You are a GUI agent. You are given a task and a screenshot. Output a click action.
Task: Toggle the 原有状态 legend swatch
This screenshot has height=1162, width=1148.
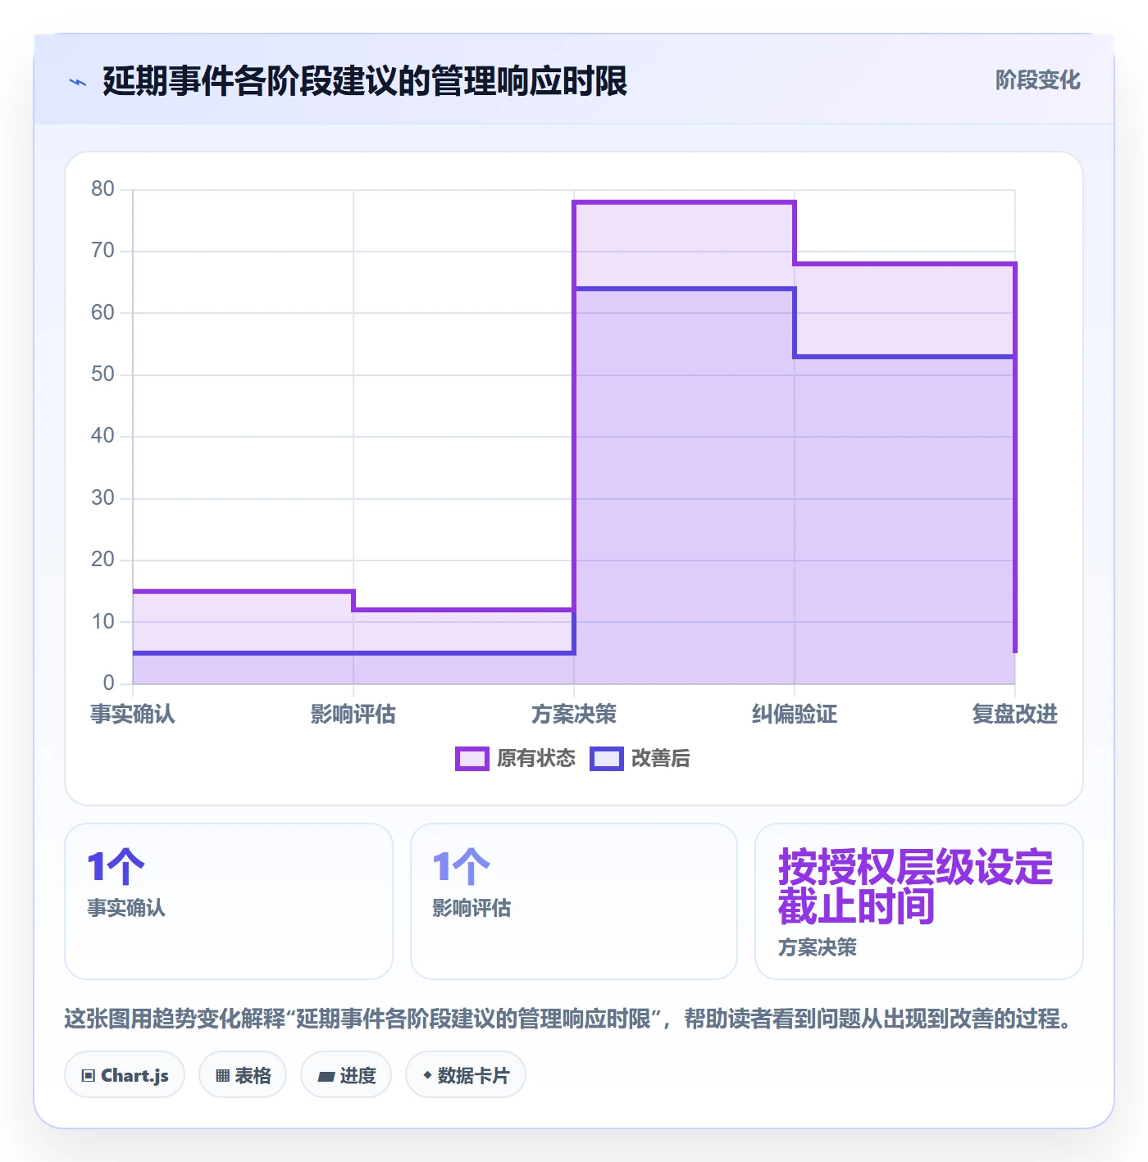pos(471,759)
